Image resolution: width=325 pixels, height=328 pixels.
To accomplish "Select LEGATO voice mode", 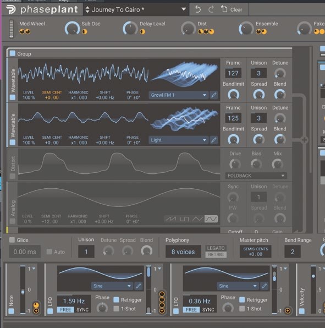I will click(216, 248).
